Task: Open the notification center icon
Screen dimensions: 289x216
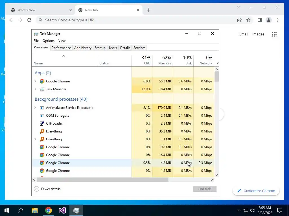Action: click(280, 210)
